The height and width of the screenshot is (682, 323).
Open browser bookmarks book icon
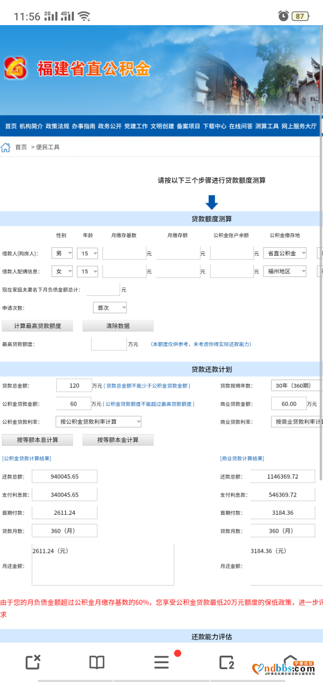(97, 662)
